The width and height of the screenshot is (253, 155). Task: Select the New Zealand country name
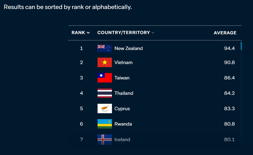pos(128,48)
